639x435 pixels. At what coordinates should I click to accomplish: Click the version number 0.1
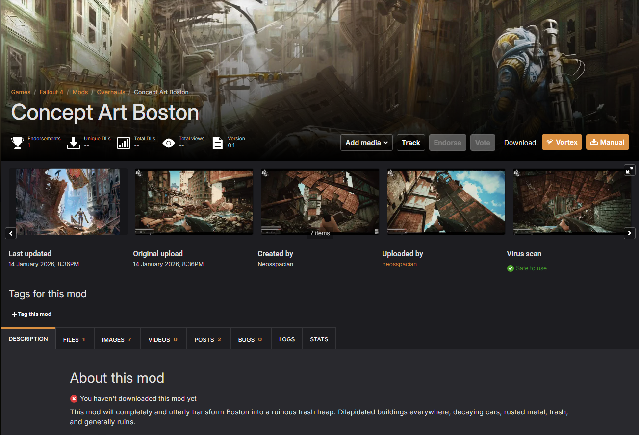[231, 145]
